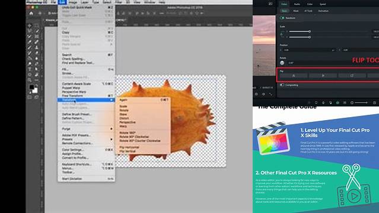Click the link-scale lock icon beside Scale sliders
The width and height of the screenshot is (379, 213).
[x=282, y=34]
